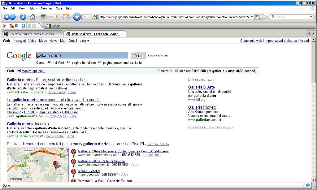The image size is (317, 190).
Task: Open 'Impostazioni di ricerca' link
Action: [x=281, y=41]
